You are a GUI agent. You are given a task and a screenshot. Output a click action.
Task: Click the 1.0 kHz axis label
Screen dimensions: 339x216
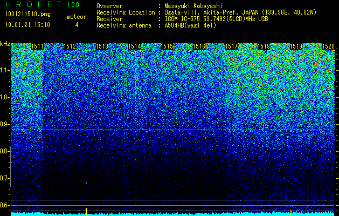tap(5, 98)
